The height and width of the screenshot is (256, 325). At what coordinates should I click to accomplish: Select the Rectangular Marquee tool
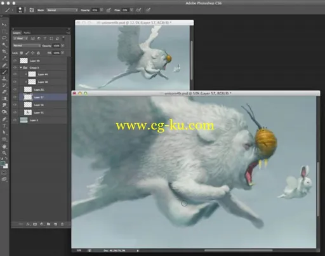(4, 32)
